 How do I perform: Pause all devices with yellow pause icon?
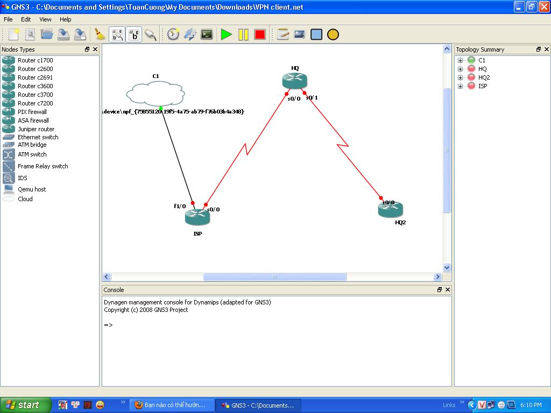click(243, 34)
